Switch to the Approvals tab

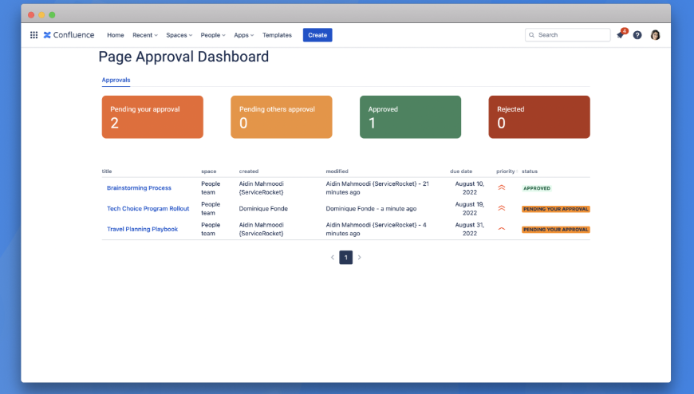[x=116, y=80]
